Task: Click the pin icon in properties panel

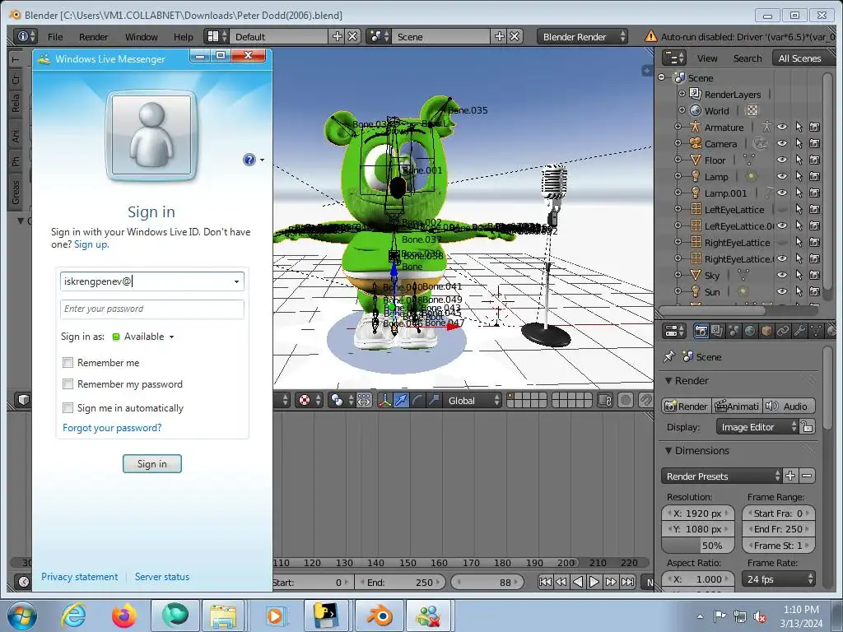Action: pyautogui.click(x=668, y=356)
